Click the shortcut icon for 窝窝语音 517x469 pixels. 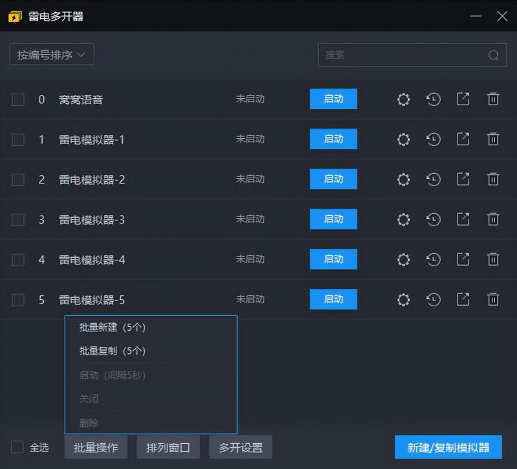tap(463, 99)
